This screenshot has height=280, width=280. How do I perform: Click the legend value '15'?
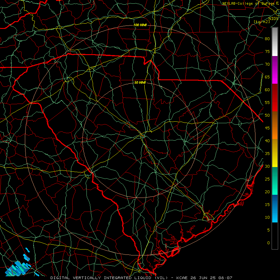tap(267, 205)
